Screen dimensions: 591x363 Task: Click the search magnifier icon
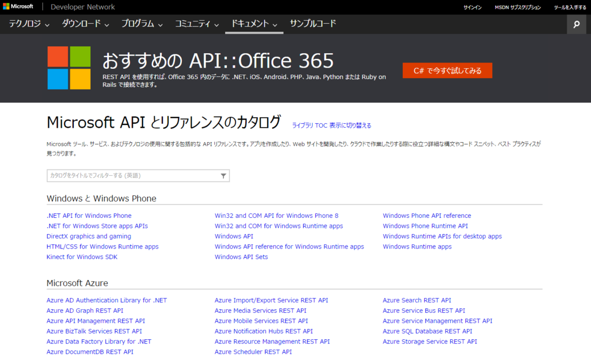click(577, 24)
